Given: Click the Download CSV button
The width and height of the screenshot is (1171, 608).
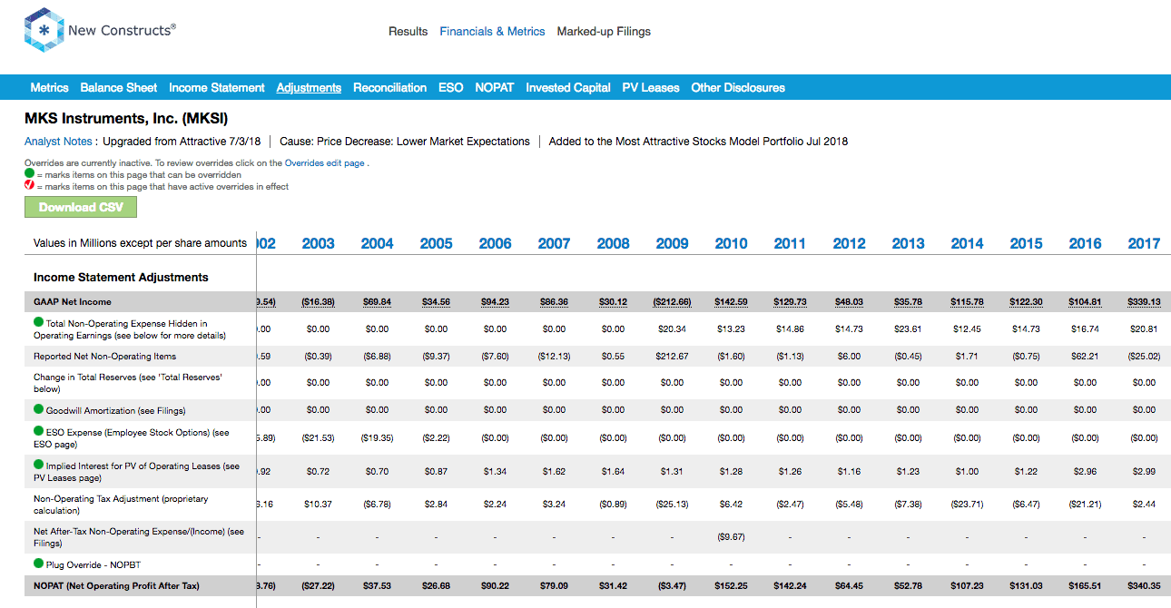Looking at the screenshot, I should [81, 207].
